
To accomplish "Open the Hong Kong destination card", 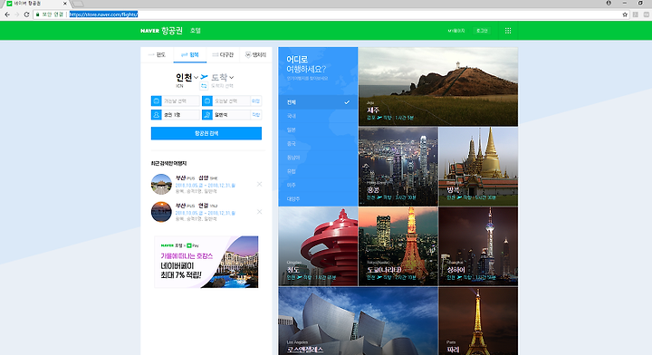I will (398, 167).
